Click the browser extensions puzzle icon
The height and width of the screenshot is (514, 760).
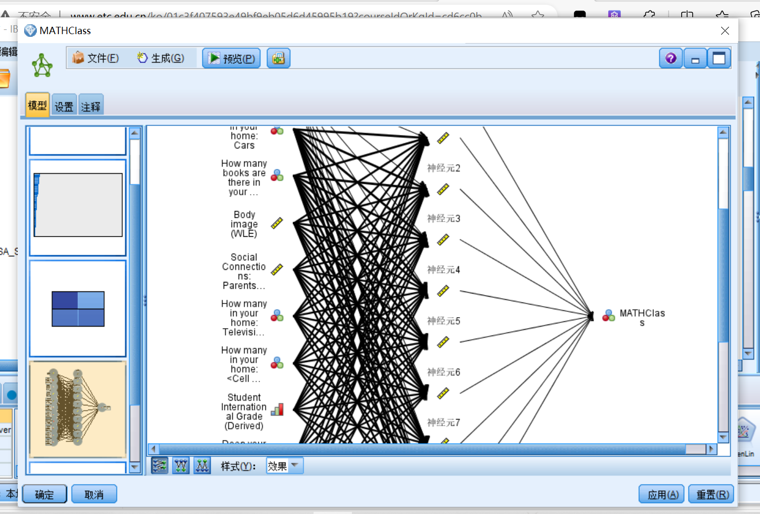649,15
